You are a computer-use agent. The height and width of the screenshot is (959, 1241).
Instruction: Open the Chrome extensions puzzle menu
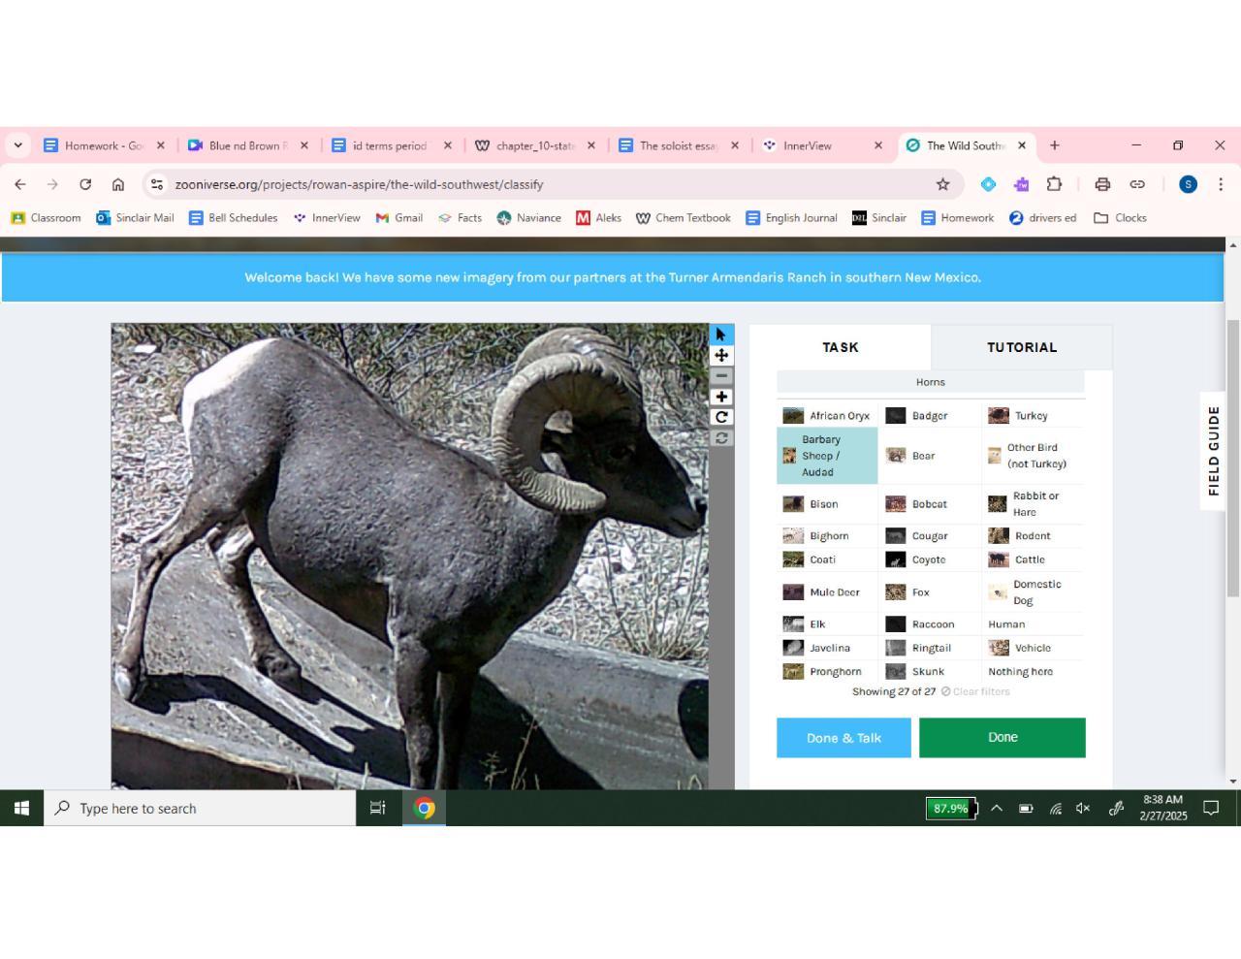1054,184
